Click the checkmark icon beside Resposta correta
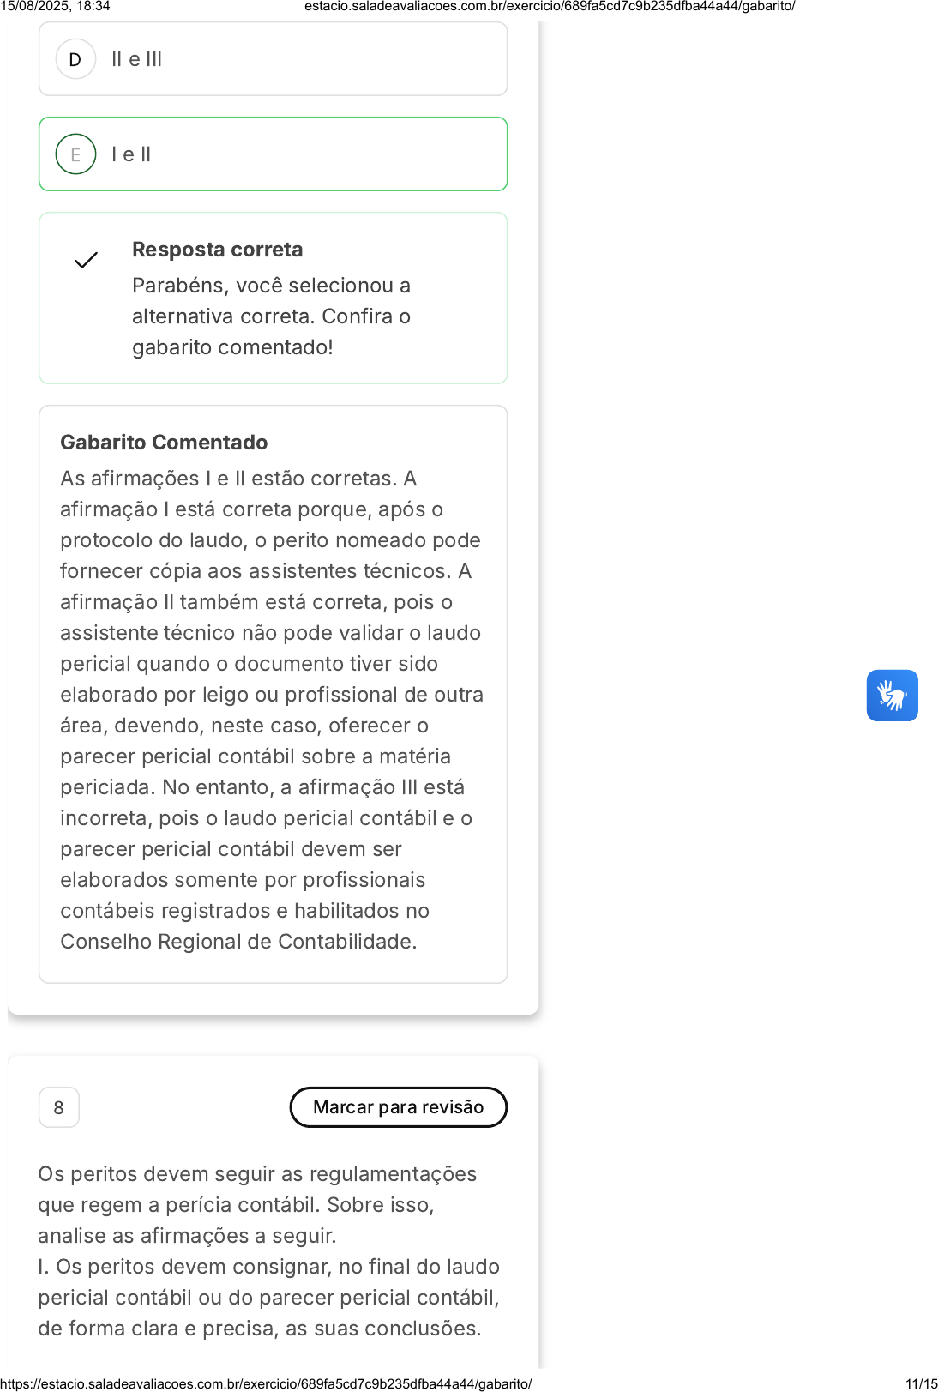This screenshot has height=1392, width=938. pyautogui.click(x=86, y=260)
